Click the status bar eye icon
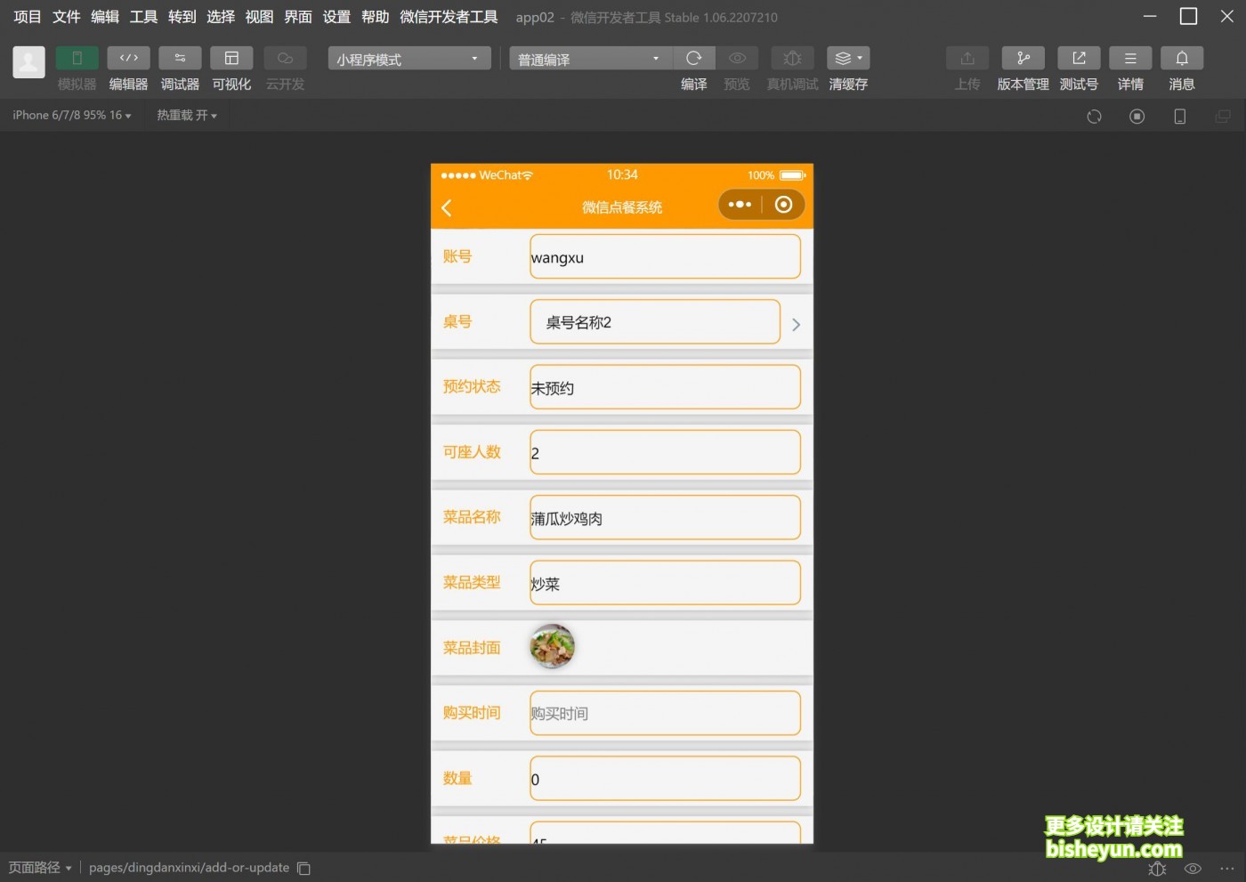Image resolution: width=1246 pixels, height=882 pixels. tap(1193, 869)
